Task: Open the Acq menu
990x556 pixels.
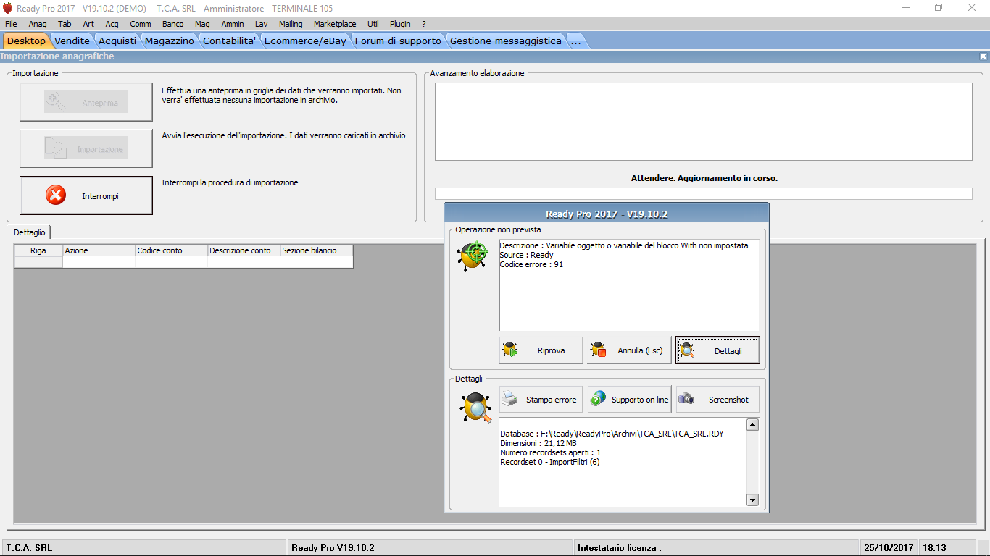Action: 112,24
